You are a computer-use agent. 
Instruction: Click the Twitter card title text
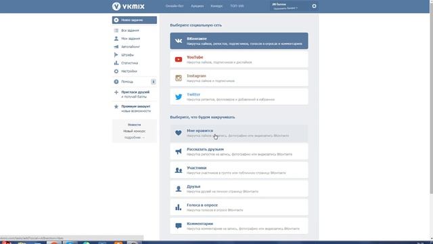pos(193,94)
